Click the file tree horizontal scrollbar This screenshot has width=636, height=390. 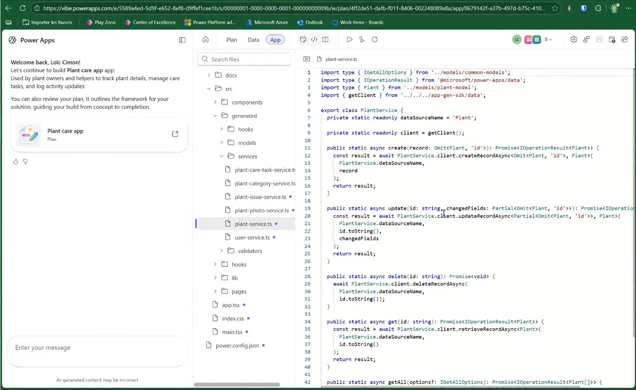[237, 384]
